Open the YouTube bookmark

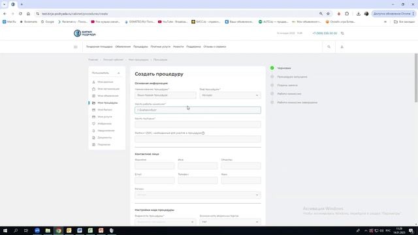click(x=172, y=22)
